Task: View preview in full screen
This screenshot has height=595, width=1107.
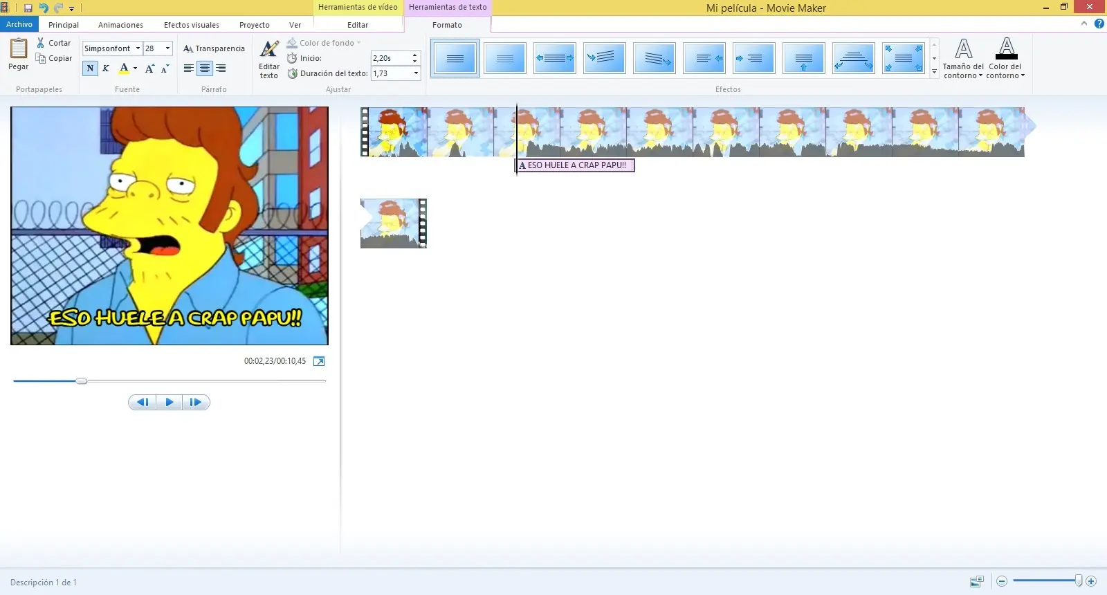Action: pos(319,361)
